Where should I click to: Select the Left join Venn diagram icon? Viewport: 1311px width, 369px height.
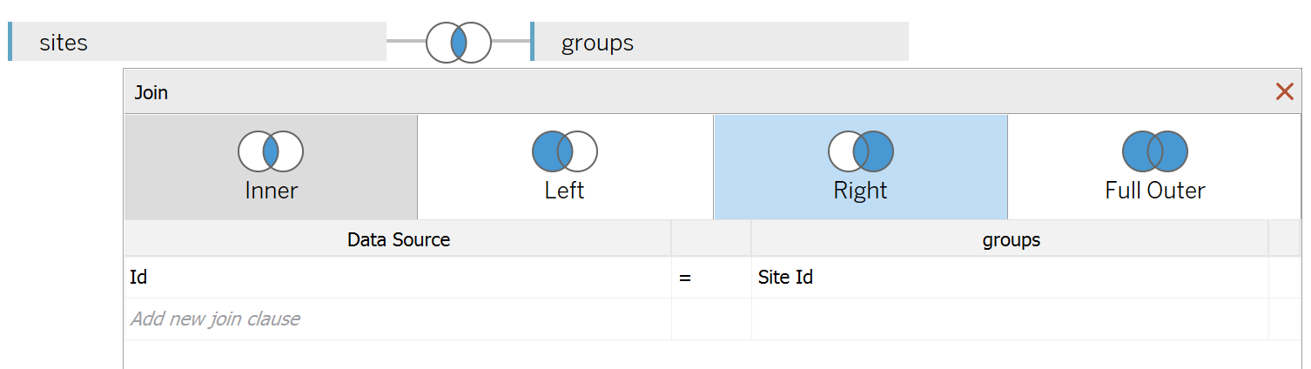click(565, 151)
